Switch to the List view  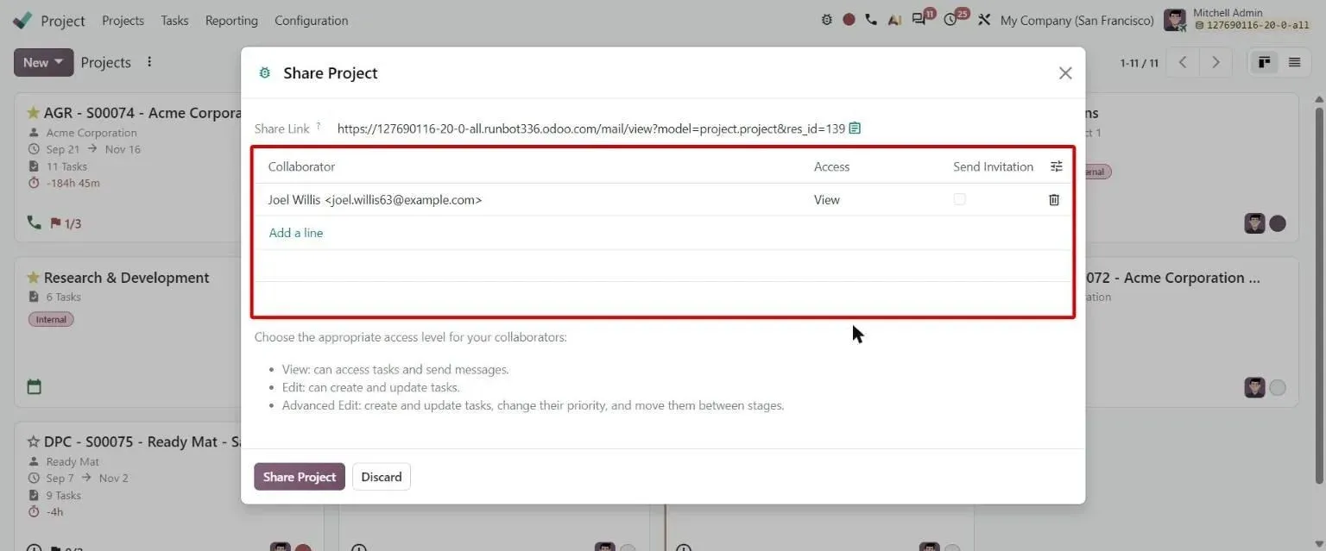point(1294,62)
